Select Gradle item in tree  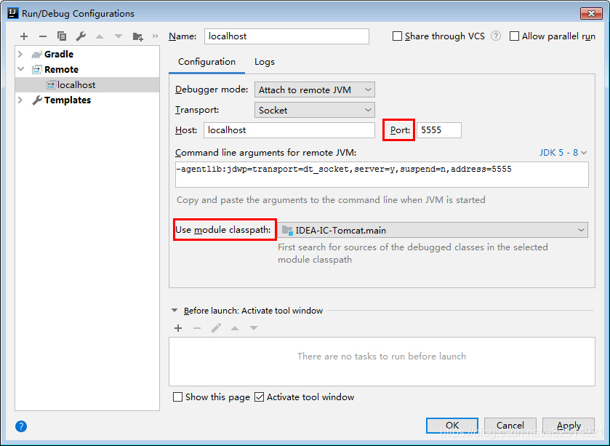point(59,54)
